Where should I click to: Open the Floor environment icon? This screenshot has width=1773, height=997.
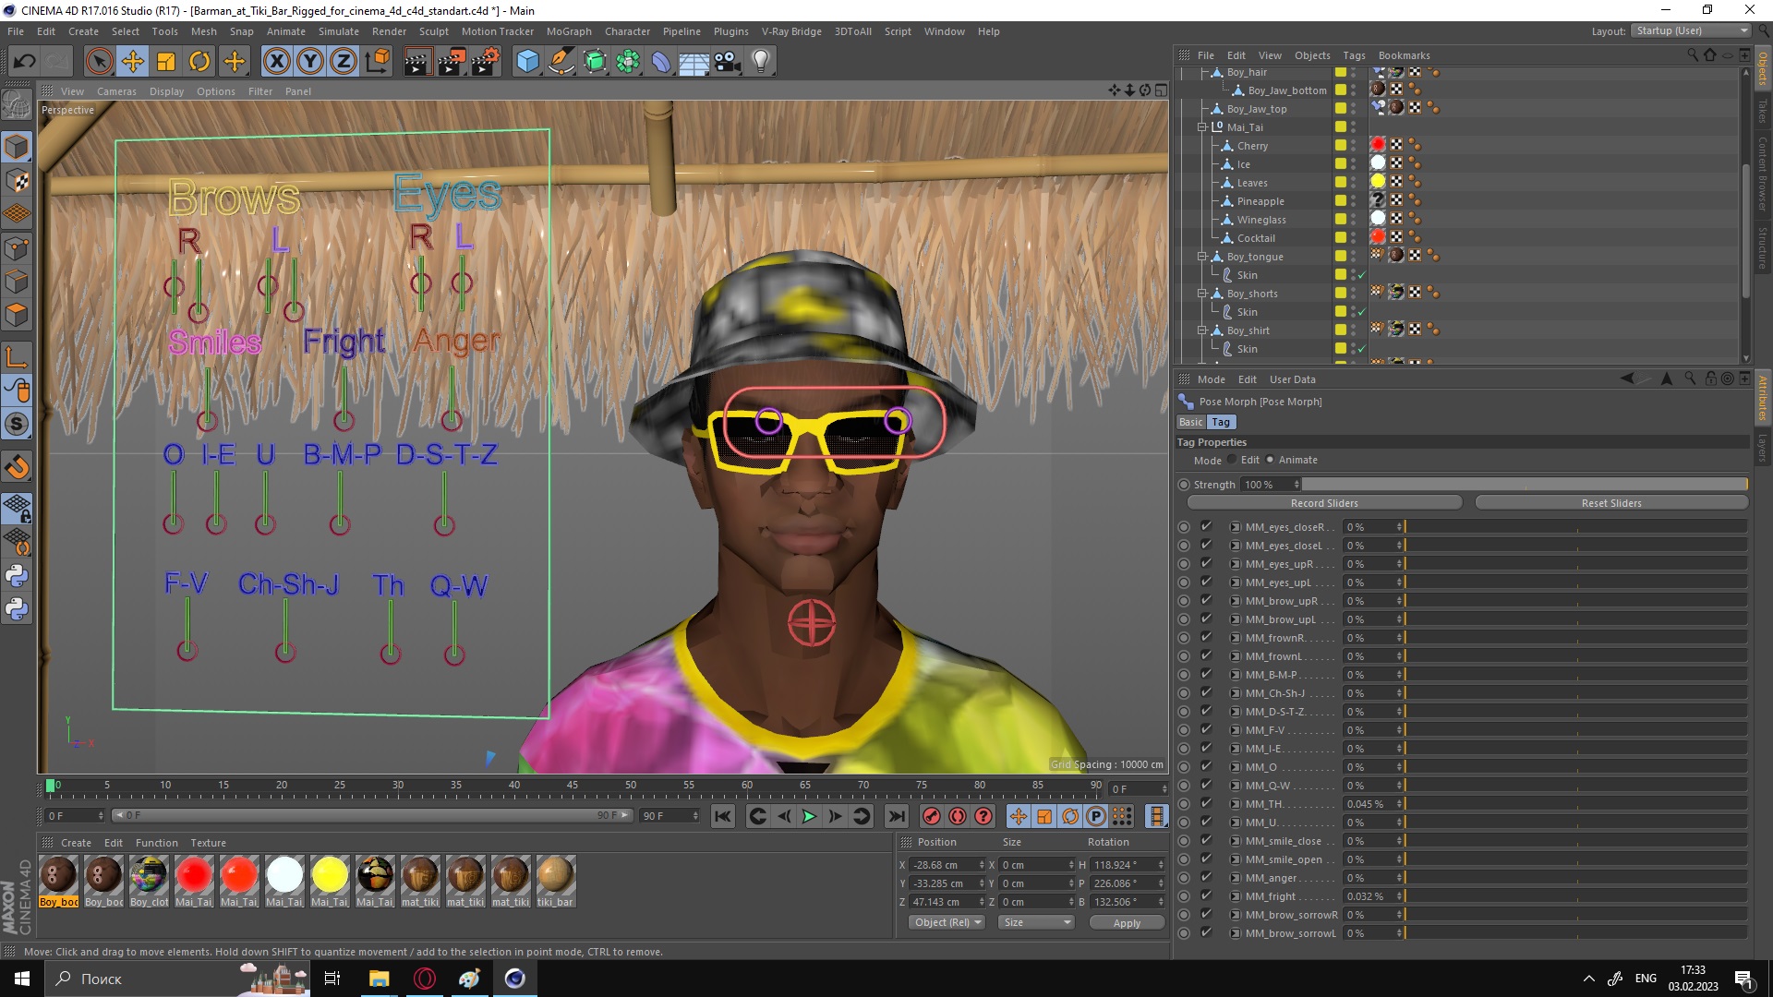694,62
